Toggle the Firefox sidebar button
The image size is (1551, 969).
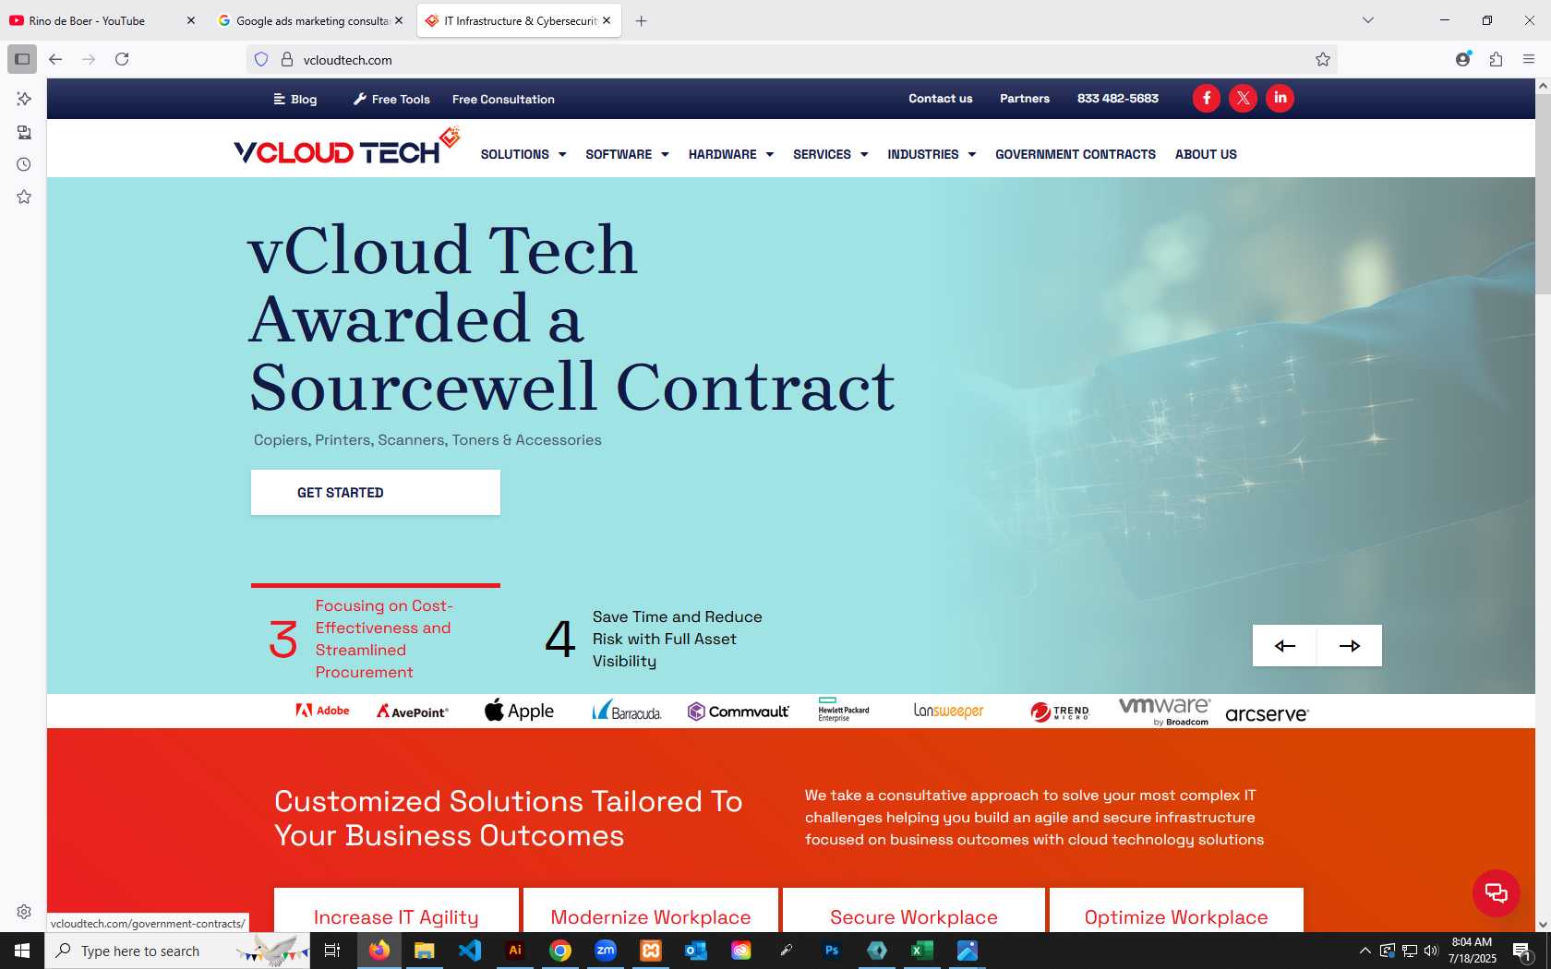point(22,59)
